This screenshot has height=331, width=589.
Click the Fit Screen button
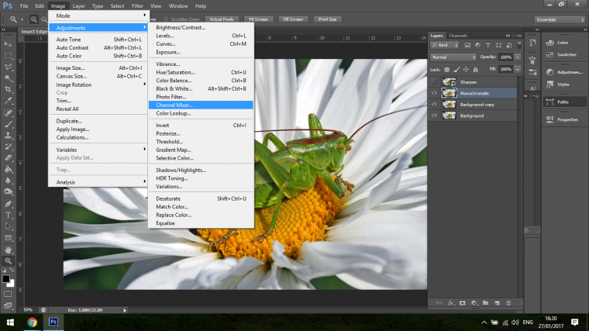click(258, 19)
